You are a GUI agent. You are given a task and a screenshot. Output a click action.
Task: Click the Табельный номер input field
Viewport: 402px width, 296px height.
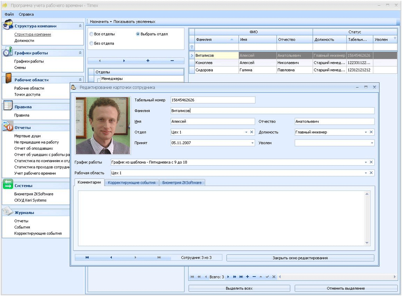[x=213, y=100]
